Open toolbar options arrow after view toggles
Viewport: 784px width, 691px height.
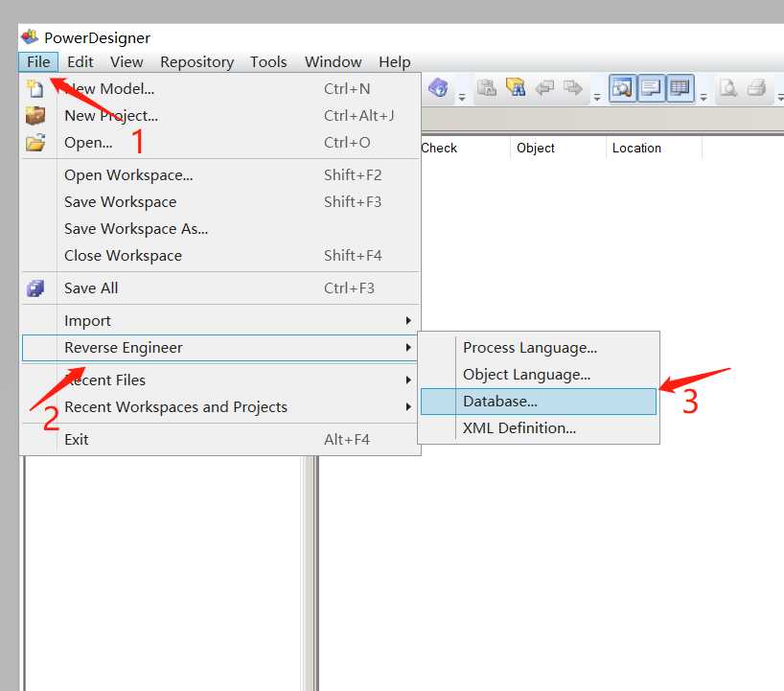(703, 97)
